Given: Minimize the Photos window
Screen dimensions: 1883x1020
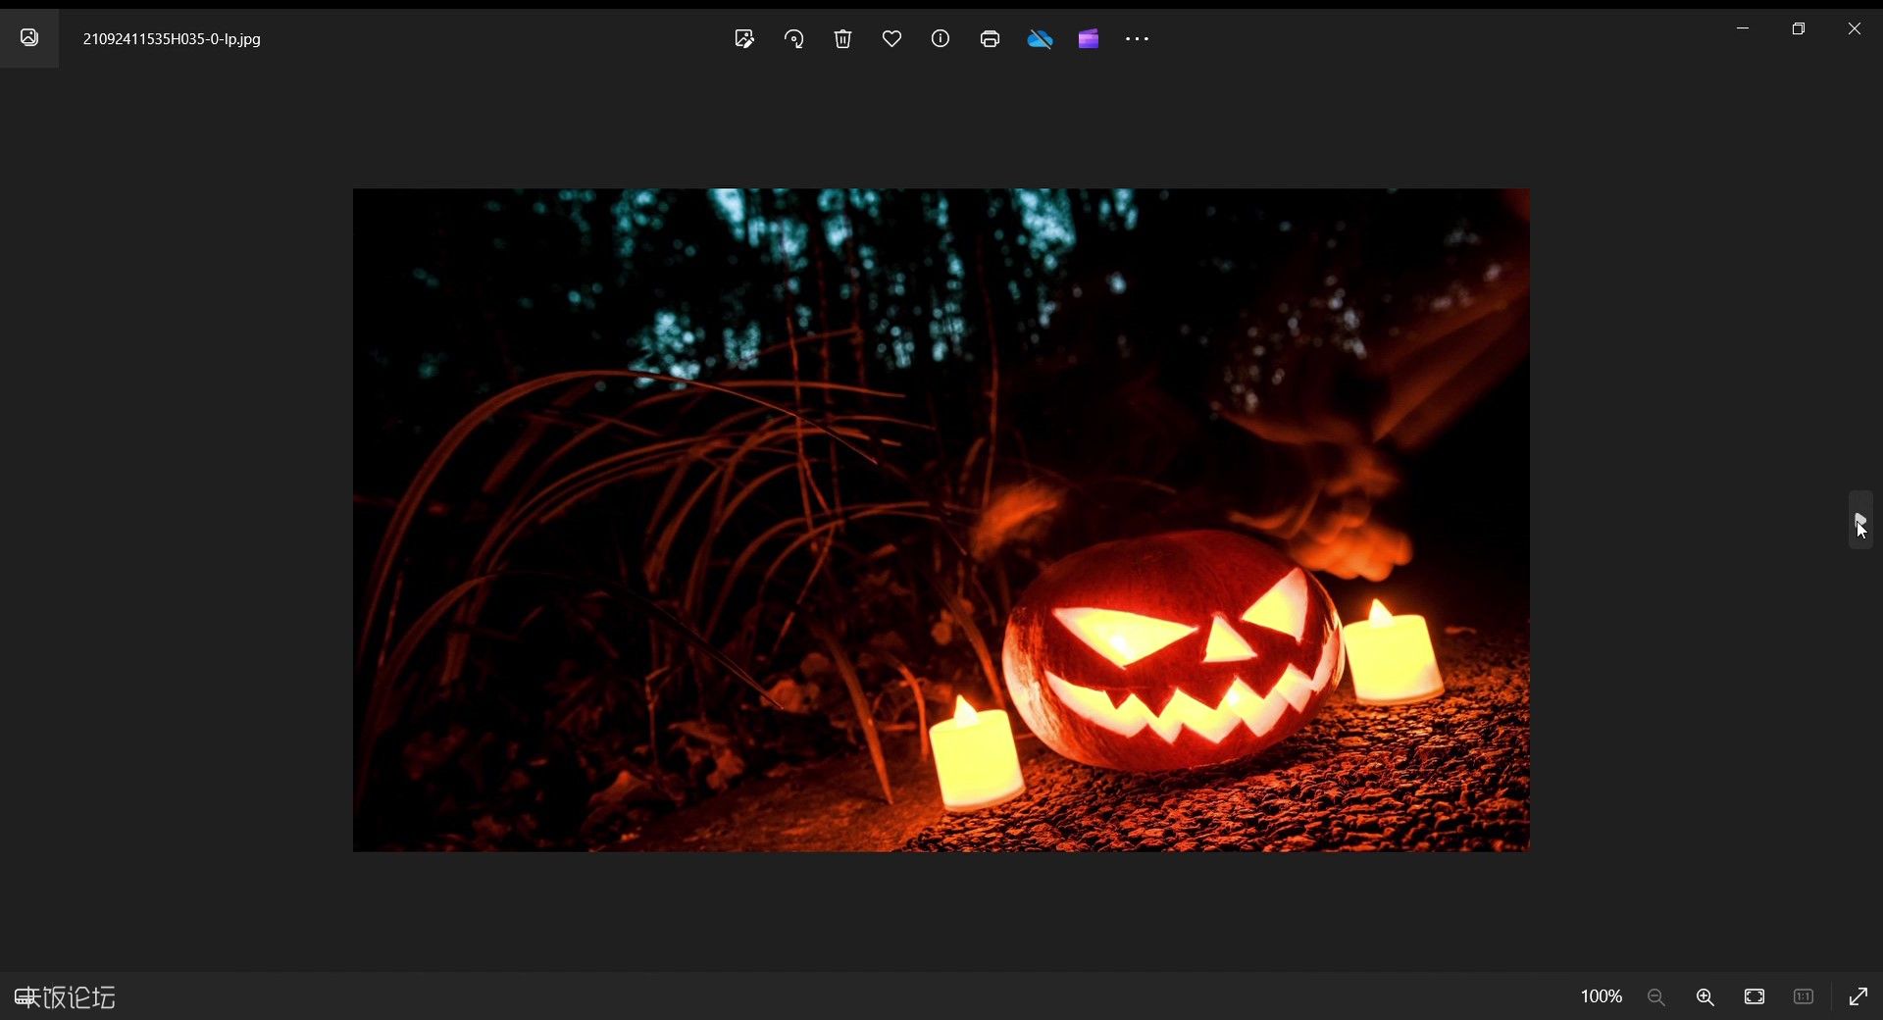Looking at the screenshot, I should [x=1743, y=28].
